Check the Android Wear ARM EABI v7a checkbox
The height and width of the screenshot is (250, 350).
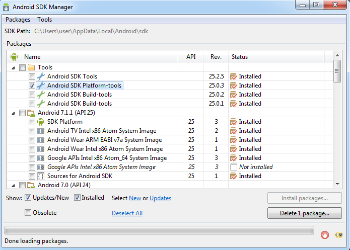(32, 140)
